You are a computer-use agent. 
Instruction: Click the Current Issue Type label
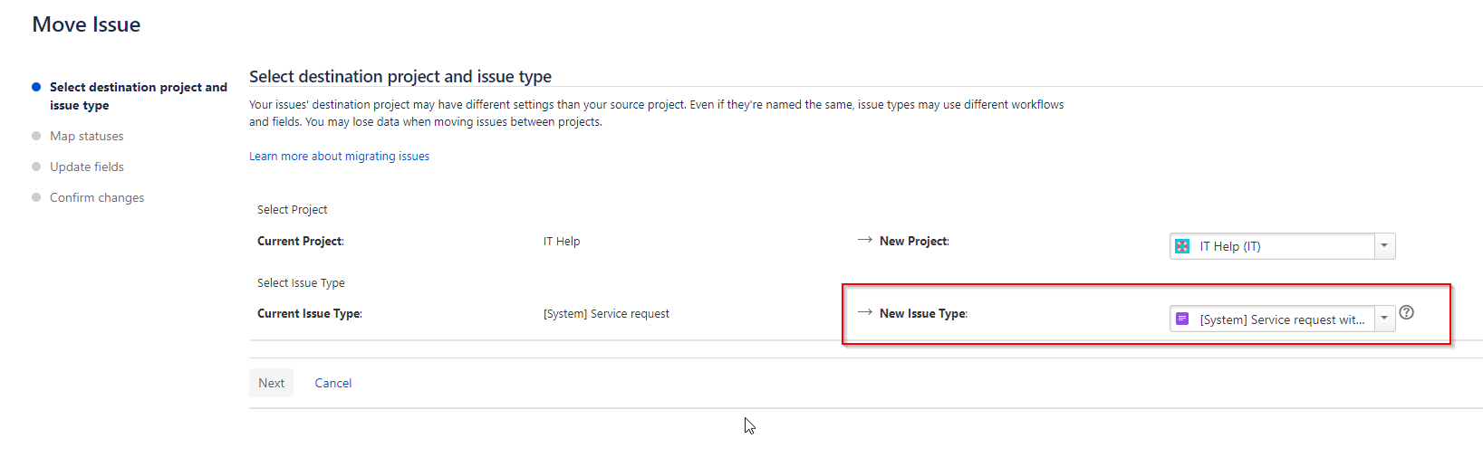(x=310, y=313)
